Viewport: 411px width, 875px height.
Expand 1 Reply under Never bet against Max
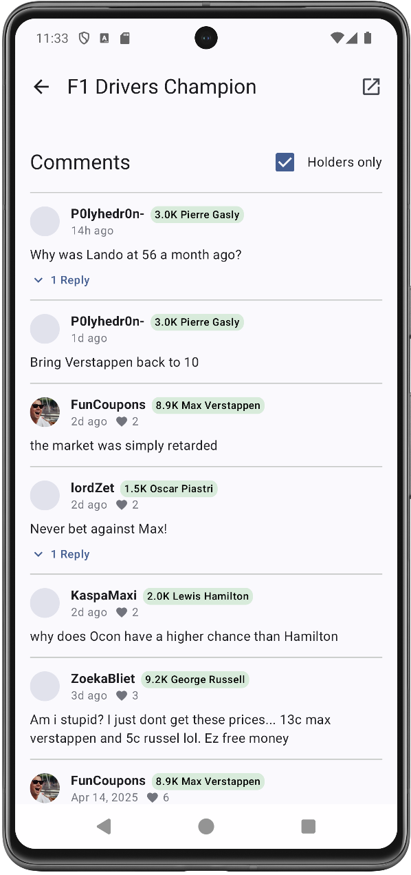[62, 554]
